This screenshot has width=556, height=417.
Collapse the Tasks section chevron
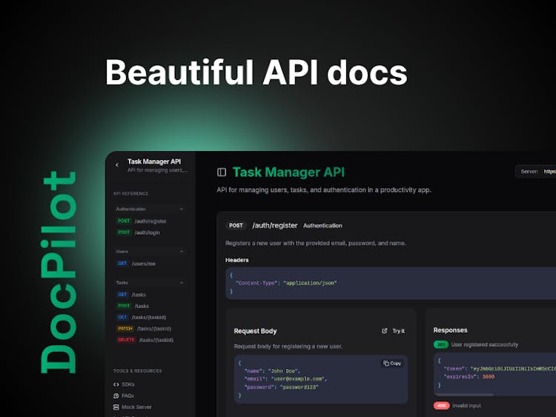pyautogui.click(x=182, y=283)
